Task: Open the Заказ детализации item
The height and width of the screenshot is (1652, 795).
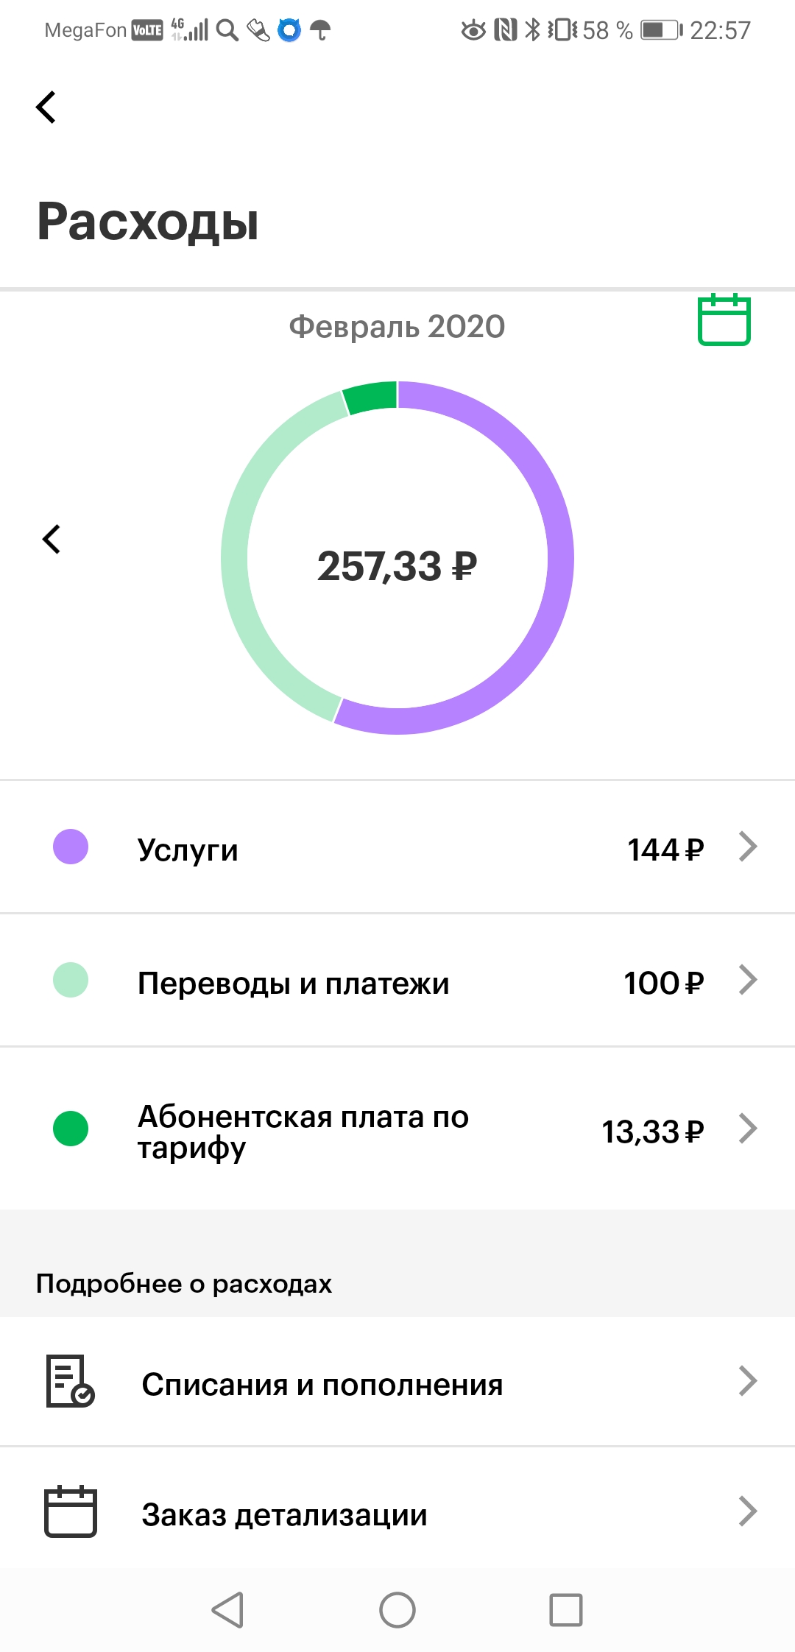Action: pos(284,1515)
